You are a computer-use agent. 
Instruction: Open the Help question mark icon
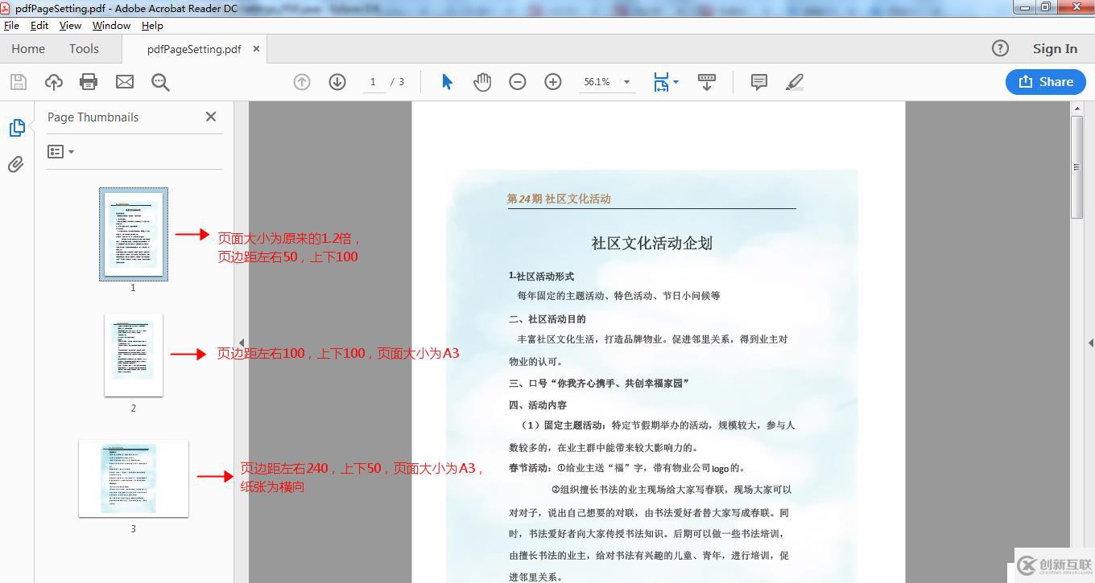1000,48
